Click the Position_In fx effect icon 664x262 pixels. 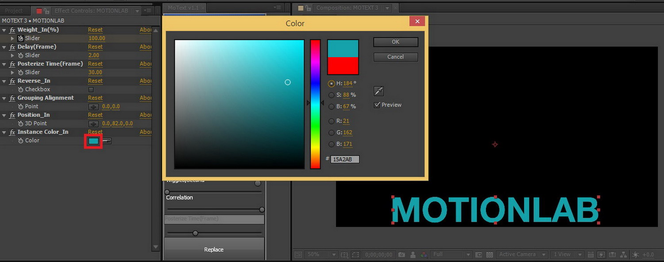(12, 115)
